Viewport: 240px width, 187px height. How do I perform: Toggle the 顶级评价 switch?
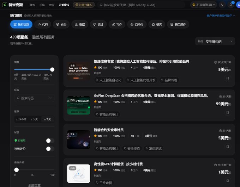tap(50, 149)
